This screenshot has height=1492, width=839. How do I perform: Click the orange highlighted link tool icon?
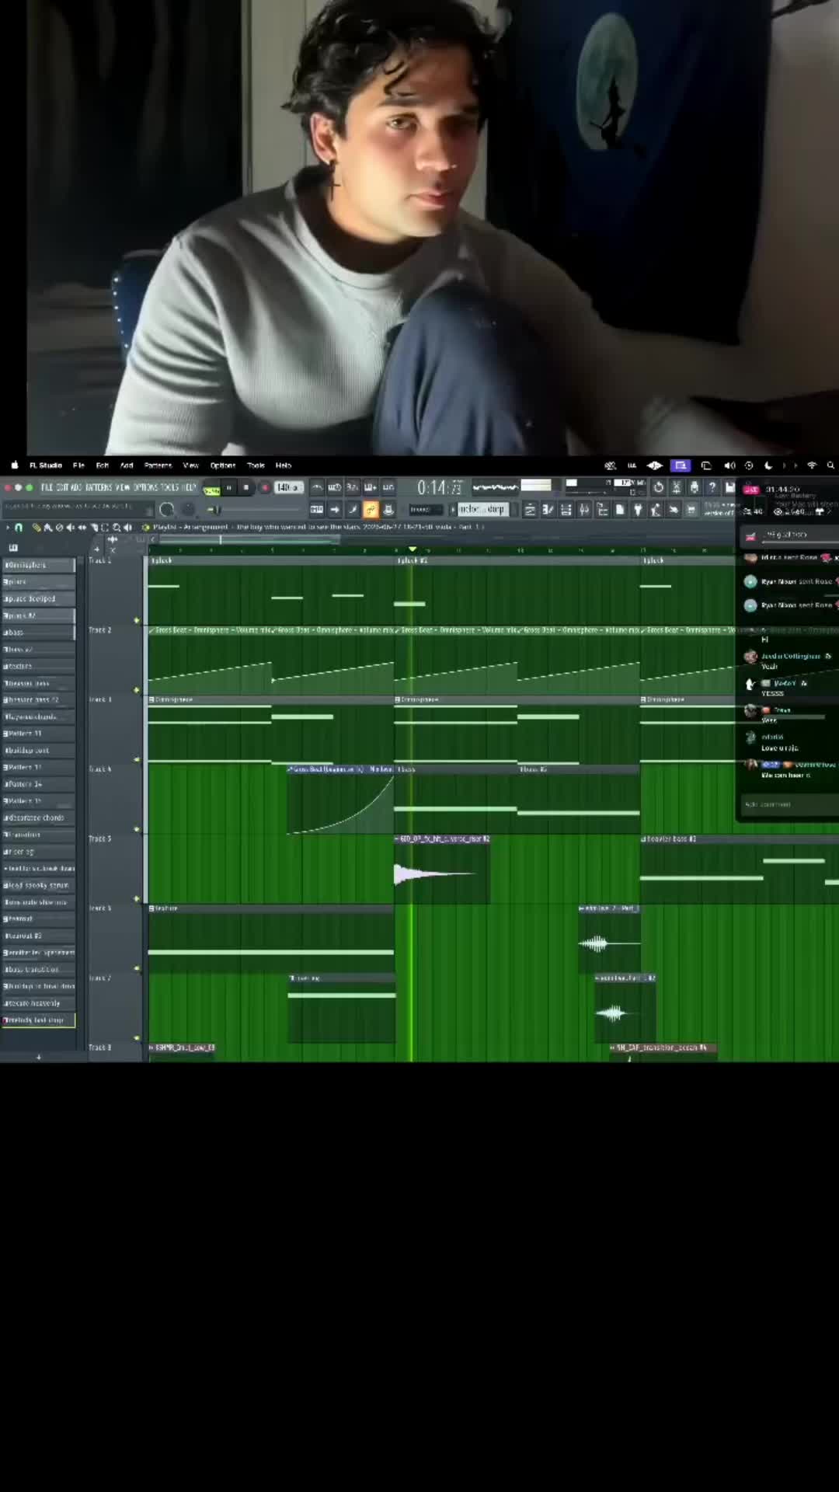click(x=371, y=510)
